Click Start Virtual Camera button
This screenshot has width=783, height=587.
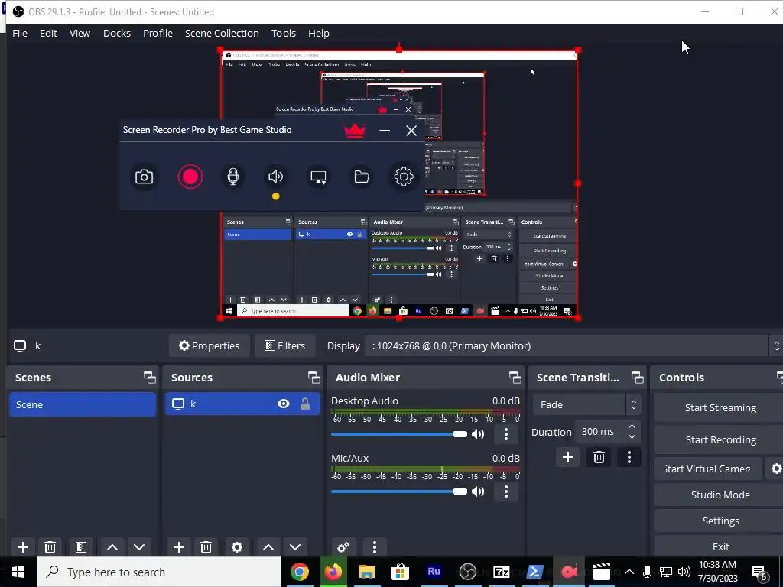pyautogui.click(x=707, y=469)
